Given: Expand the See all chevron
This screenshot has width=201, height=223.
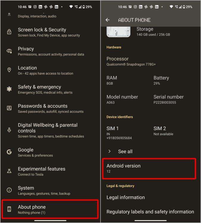Looking at the screenshot, I should pos(109,151).
